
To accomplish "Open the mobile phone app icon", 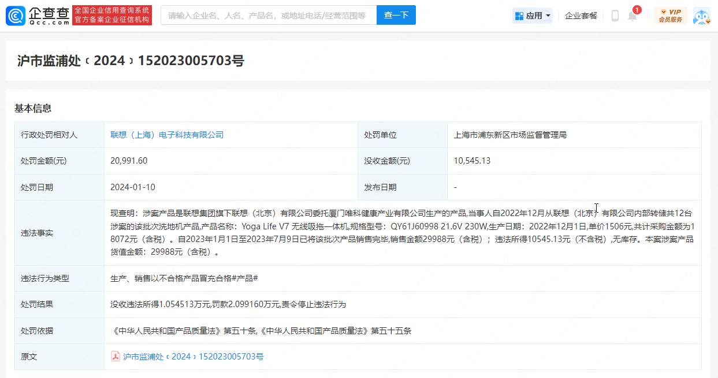I will coord(615,16).
